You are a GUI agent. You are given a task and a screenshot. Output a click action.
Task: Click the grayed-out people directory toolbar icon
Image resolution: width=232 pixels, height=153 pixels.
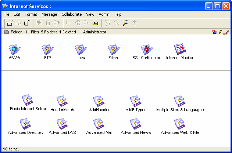(x=107, y=23)
